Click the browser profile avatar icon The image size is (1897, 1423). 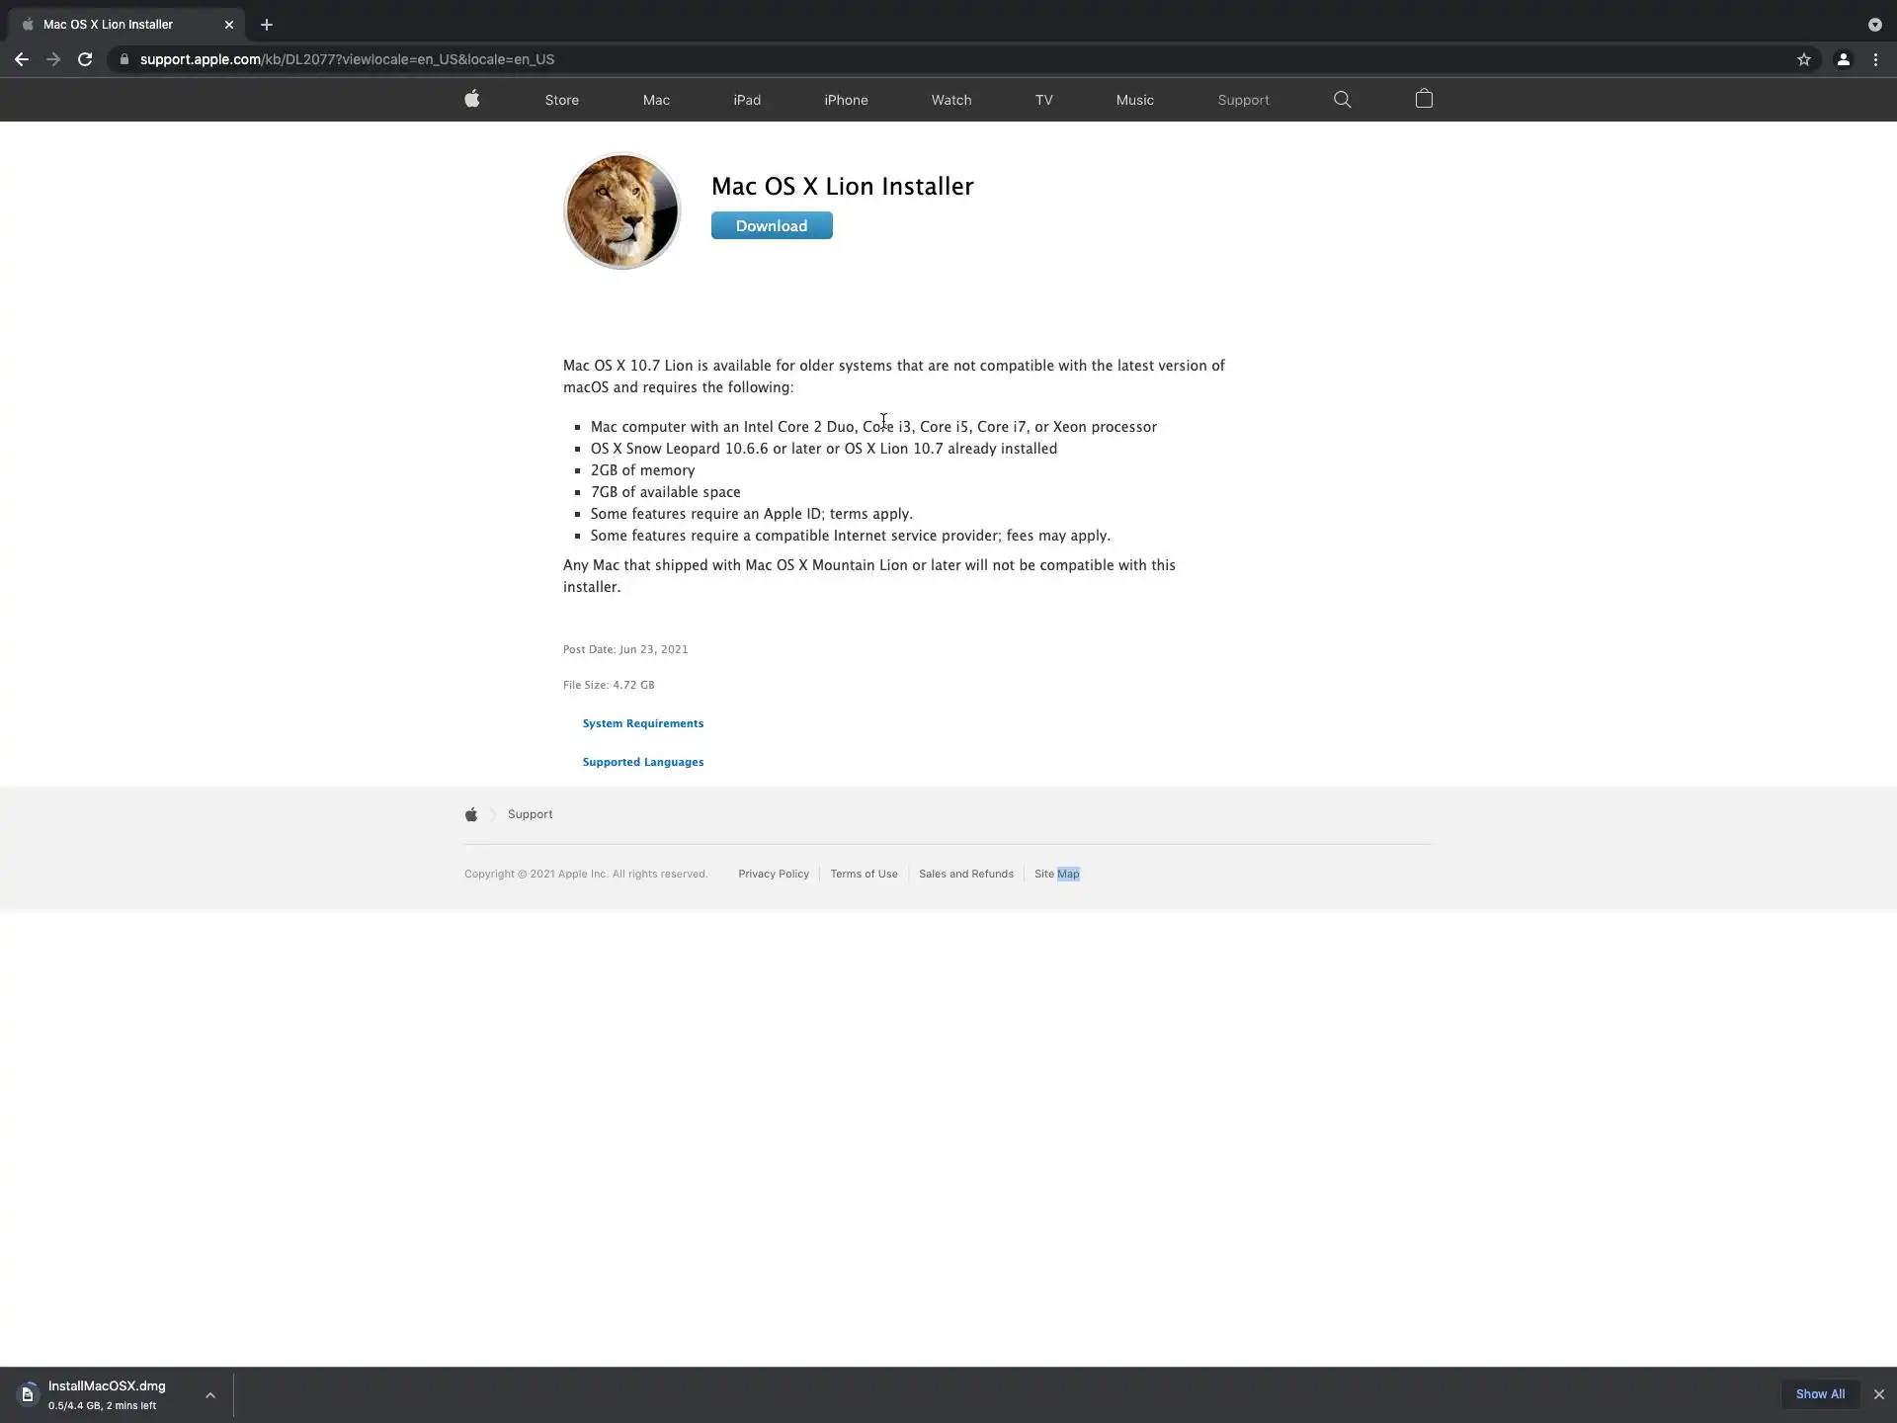tap(1843, 59)
